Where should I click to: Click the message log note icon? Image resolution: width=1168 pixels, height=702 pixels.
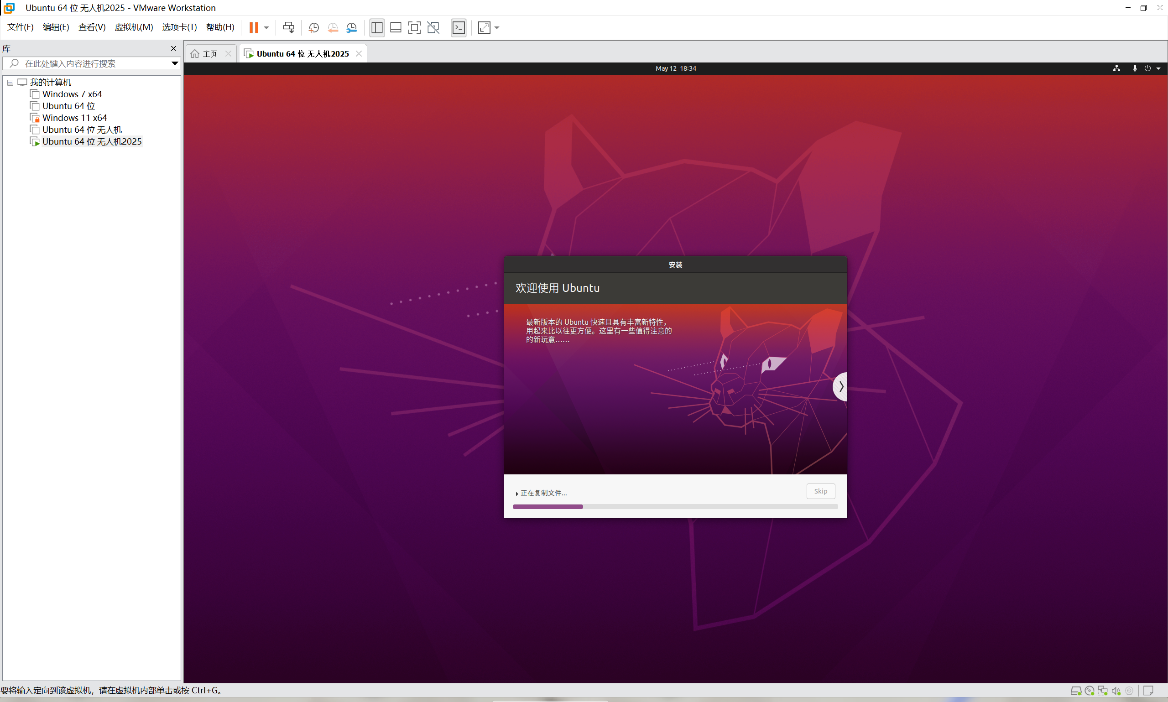click(1148, 691)
